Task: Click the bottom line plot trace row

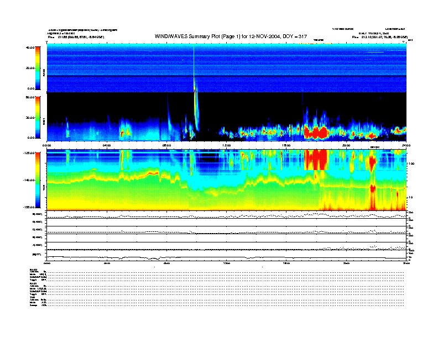Action: coord(226,256)
